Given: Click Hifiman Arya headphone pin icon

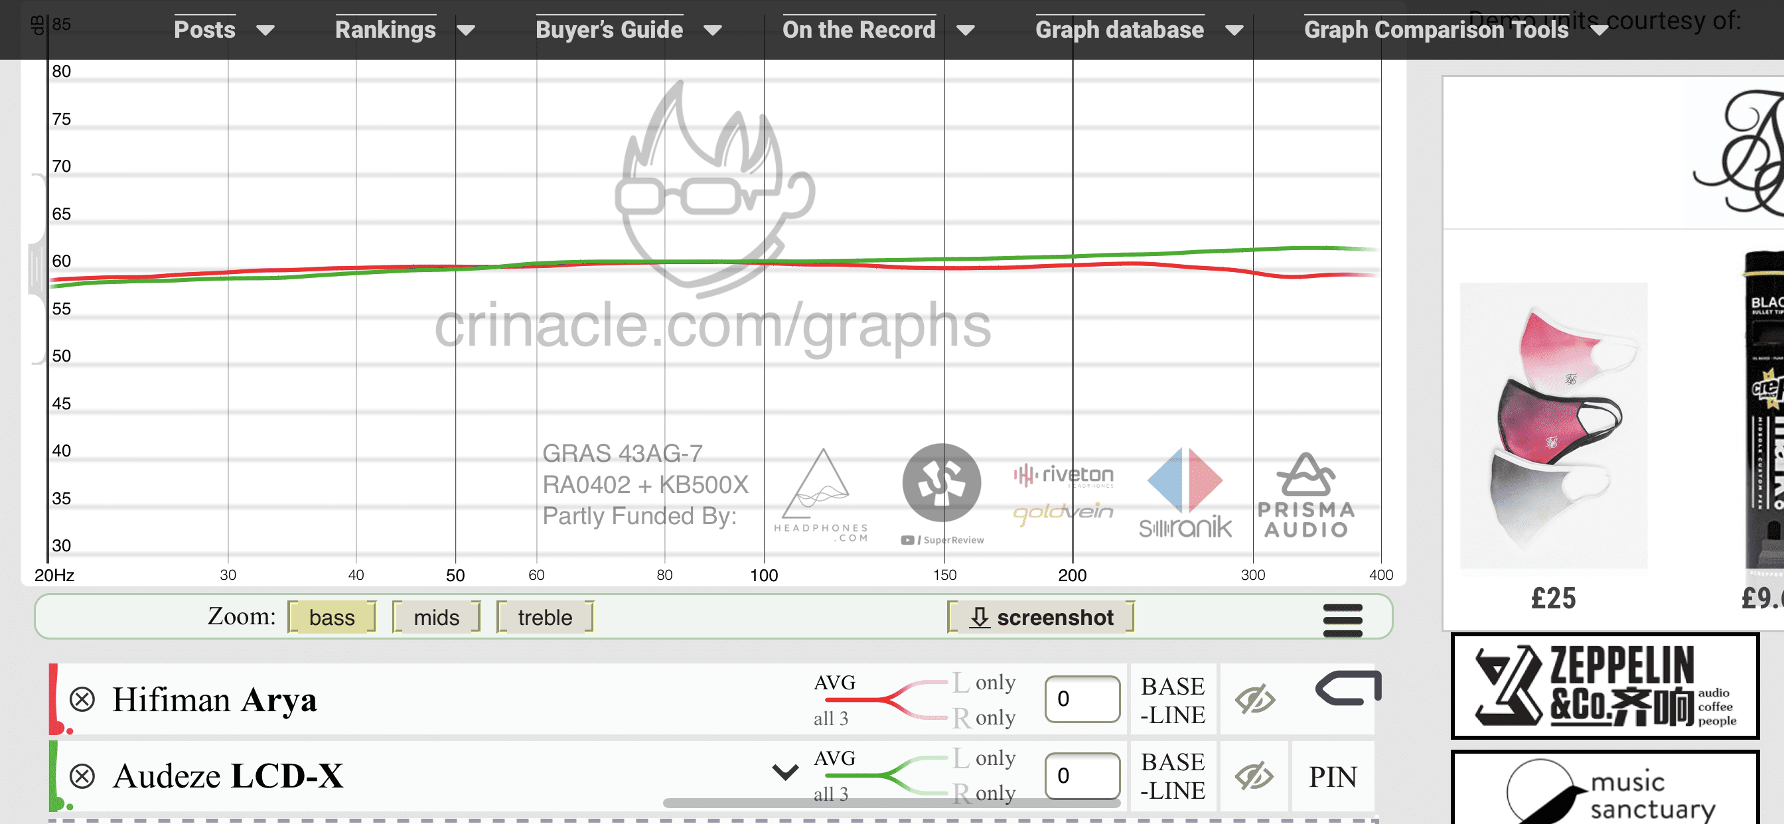Looking at the screenshot, I should [1348, 688].
